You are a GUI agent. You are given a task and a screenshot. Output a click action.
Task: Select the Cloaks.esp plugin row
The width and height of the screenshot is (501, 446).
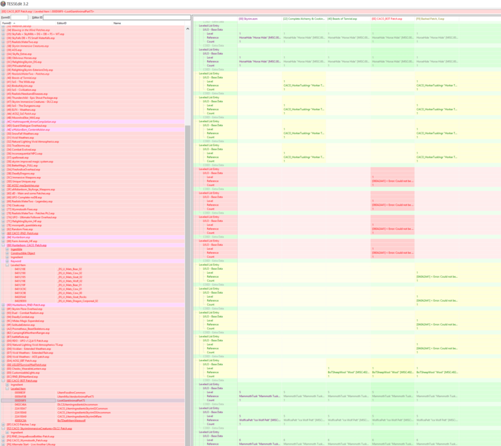[93, 205]
